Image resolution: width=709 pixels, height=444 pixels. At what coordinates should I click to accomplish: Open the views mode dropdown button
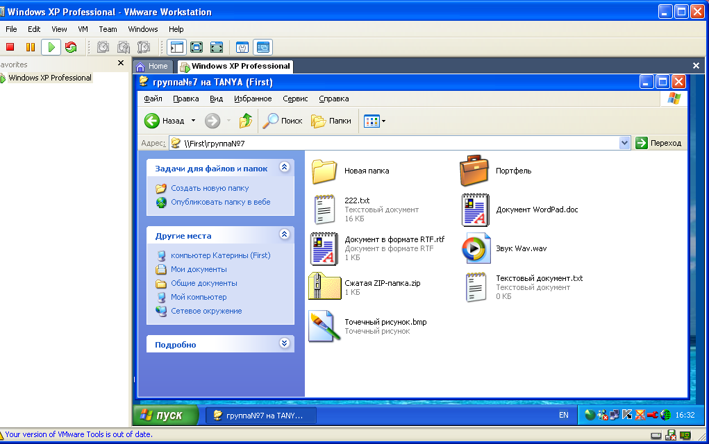pos(374,121)
